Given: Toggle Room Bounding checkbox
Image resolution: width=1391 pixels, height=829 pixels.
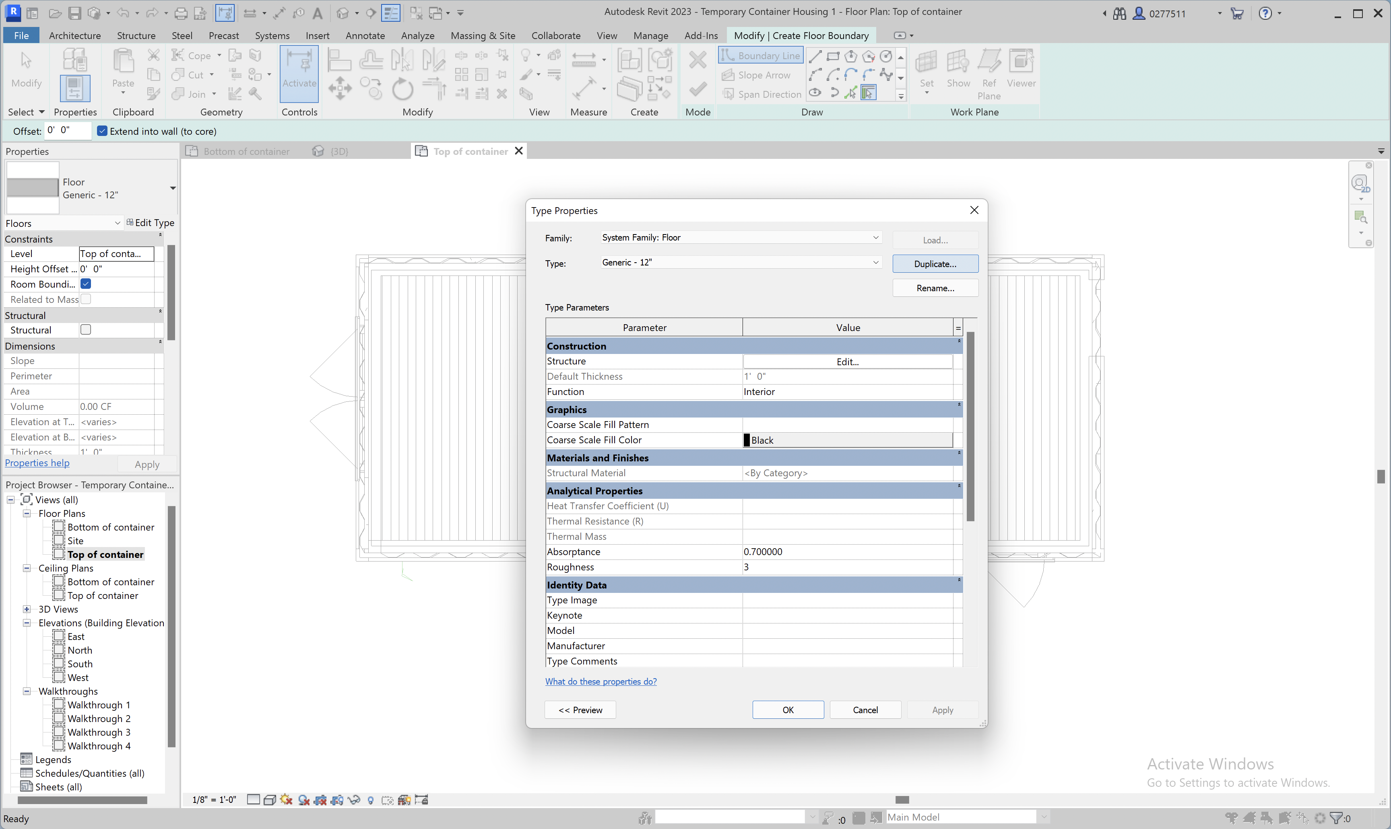Looking at the screenshot, I should 85,284.
